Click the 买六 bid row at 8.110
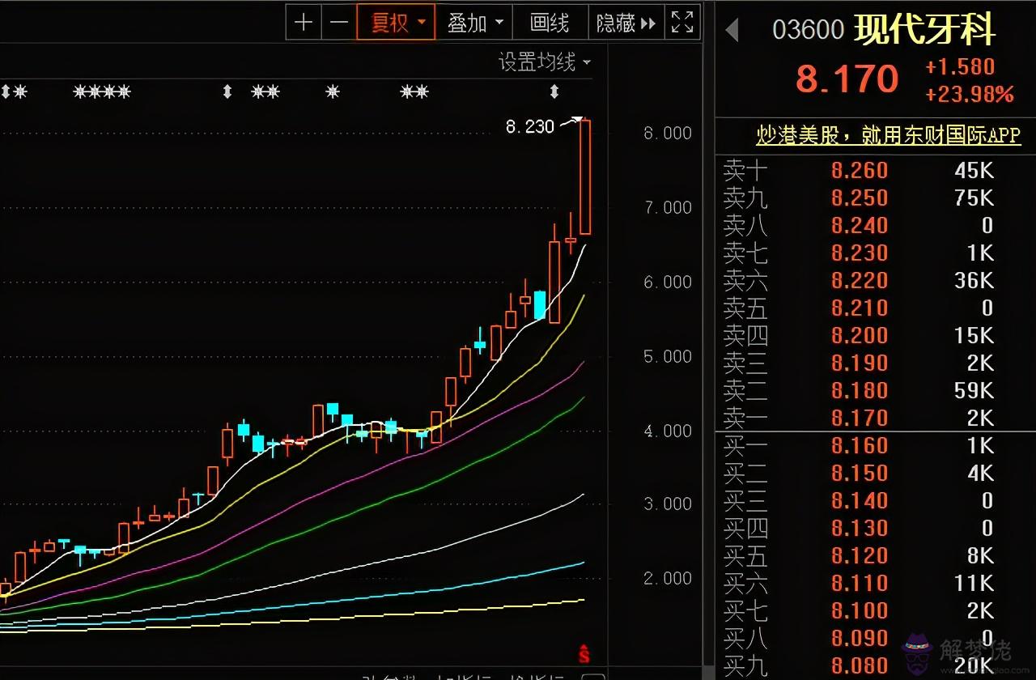1036x680 pixels. point(859,583)
